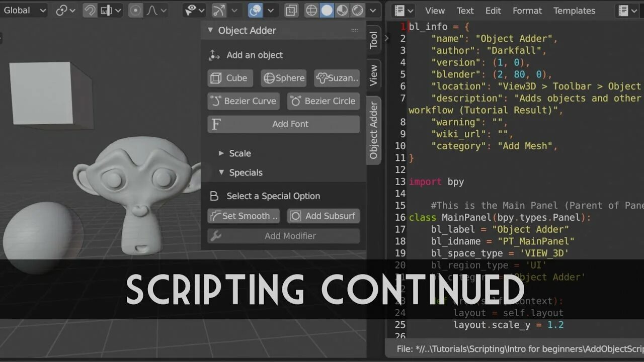The width and height of the screenshot is (644, 362).
Task: Open the Templates menu
Action: pyautogui.click(x=574, y=11)
